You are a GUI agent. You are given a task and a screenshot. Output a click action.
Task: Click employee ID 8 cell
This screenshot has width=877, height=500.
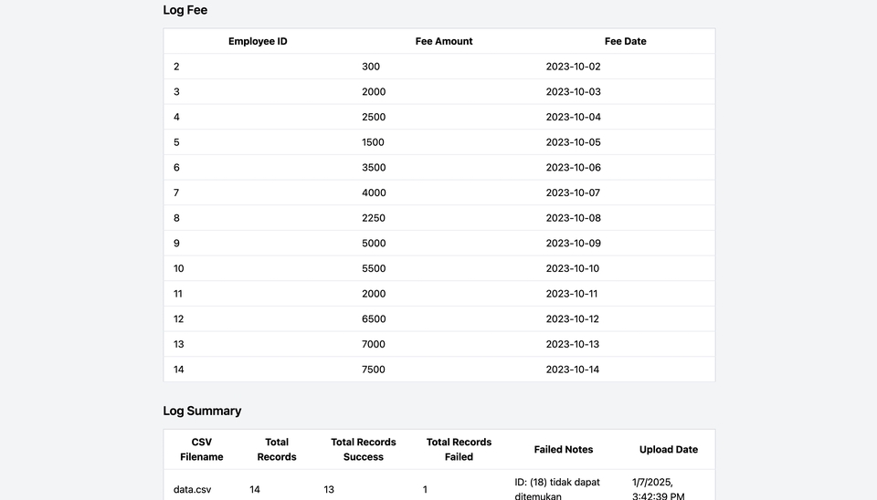176,218
